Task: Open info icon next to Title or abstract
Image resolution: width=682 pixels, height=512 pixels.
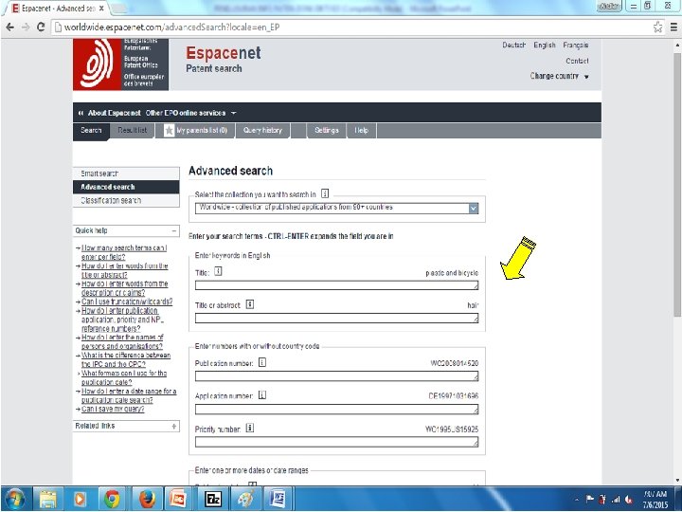Action: 250,304
